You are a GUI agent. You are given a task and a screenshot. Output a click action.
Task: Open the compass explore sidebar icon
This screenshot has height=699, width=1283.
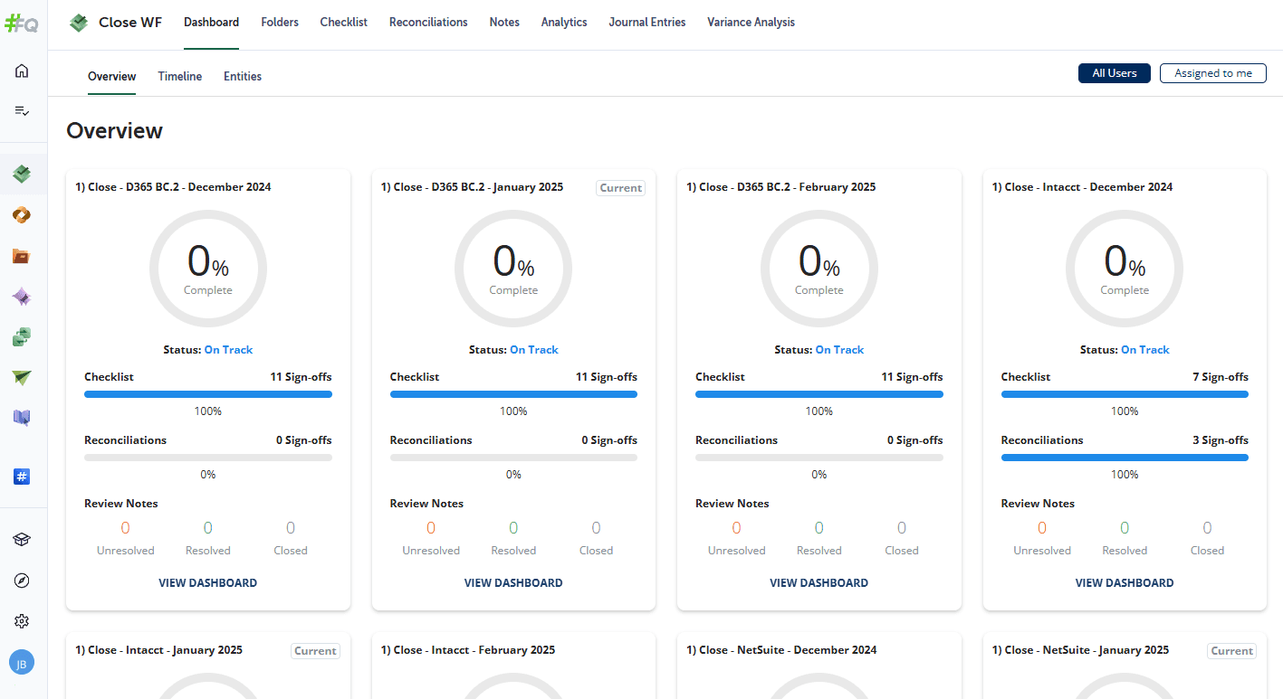tap(23, 581)
